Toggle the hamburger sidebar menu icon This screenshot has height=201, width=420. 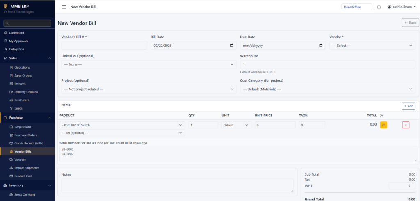pos(64,7)
